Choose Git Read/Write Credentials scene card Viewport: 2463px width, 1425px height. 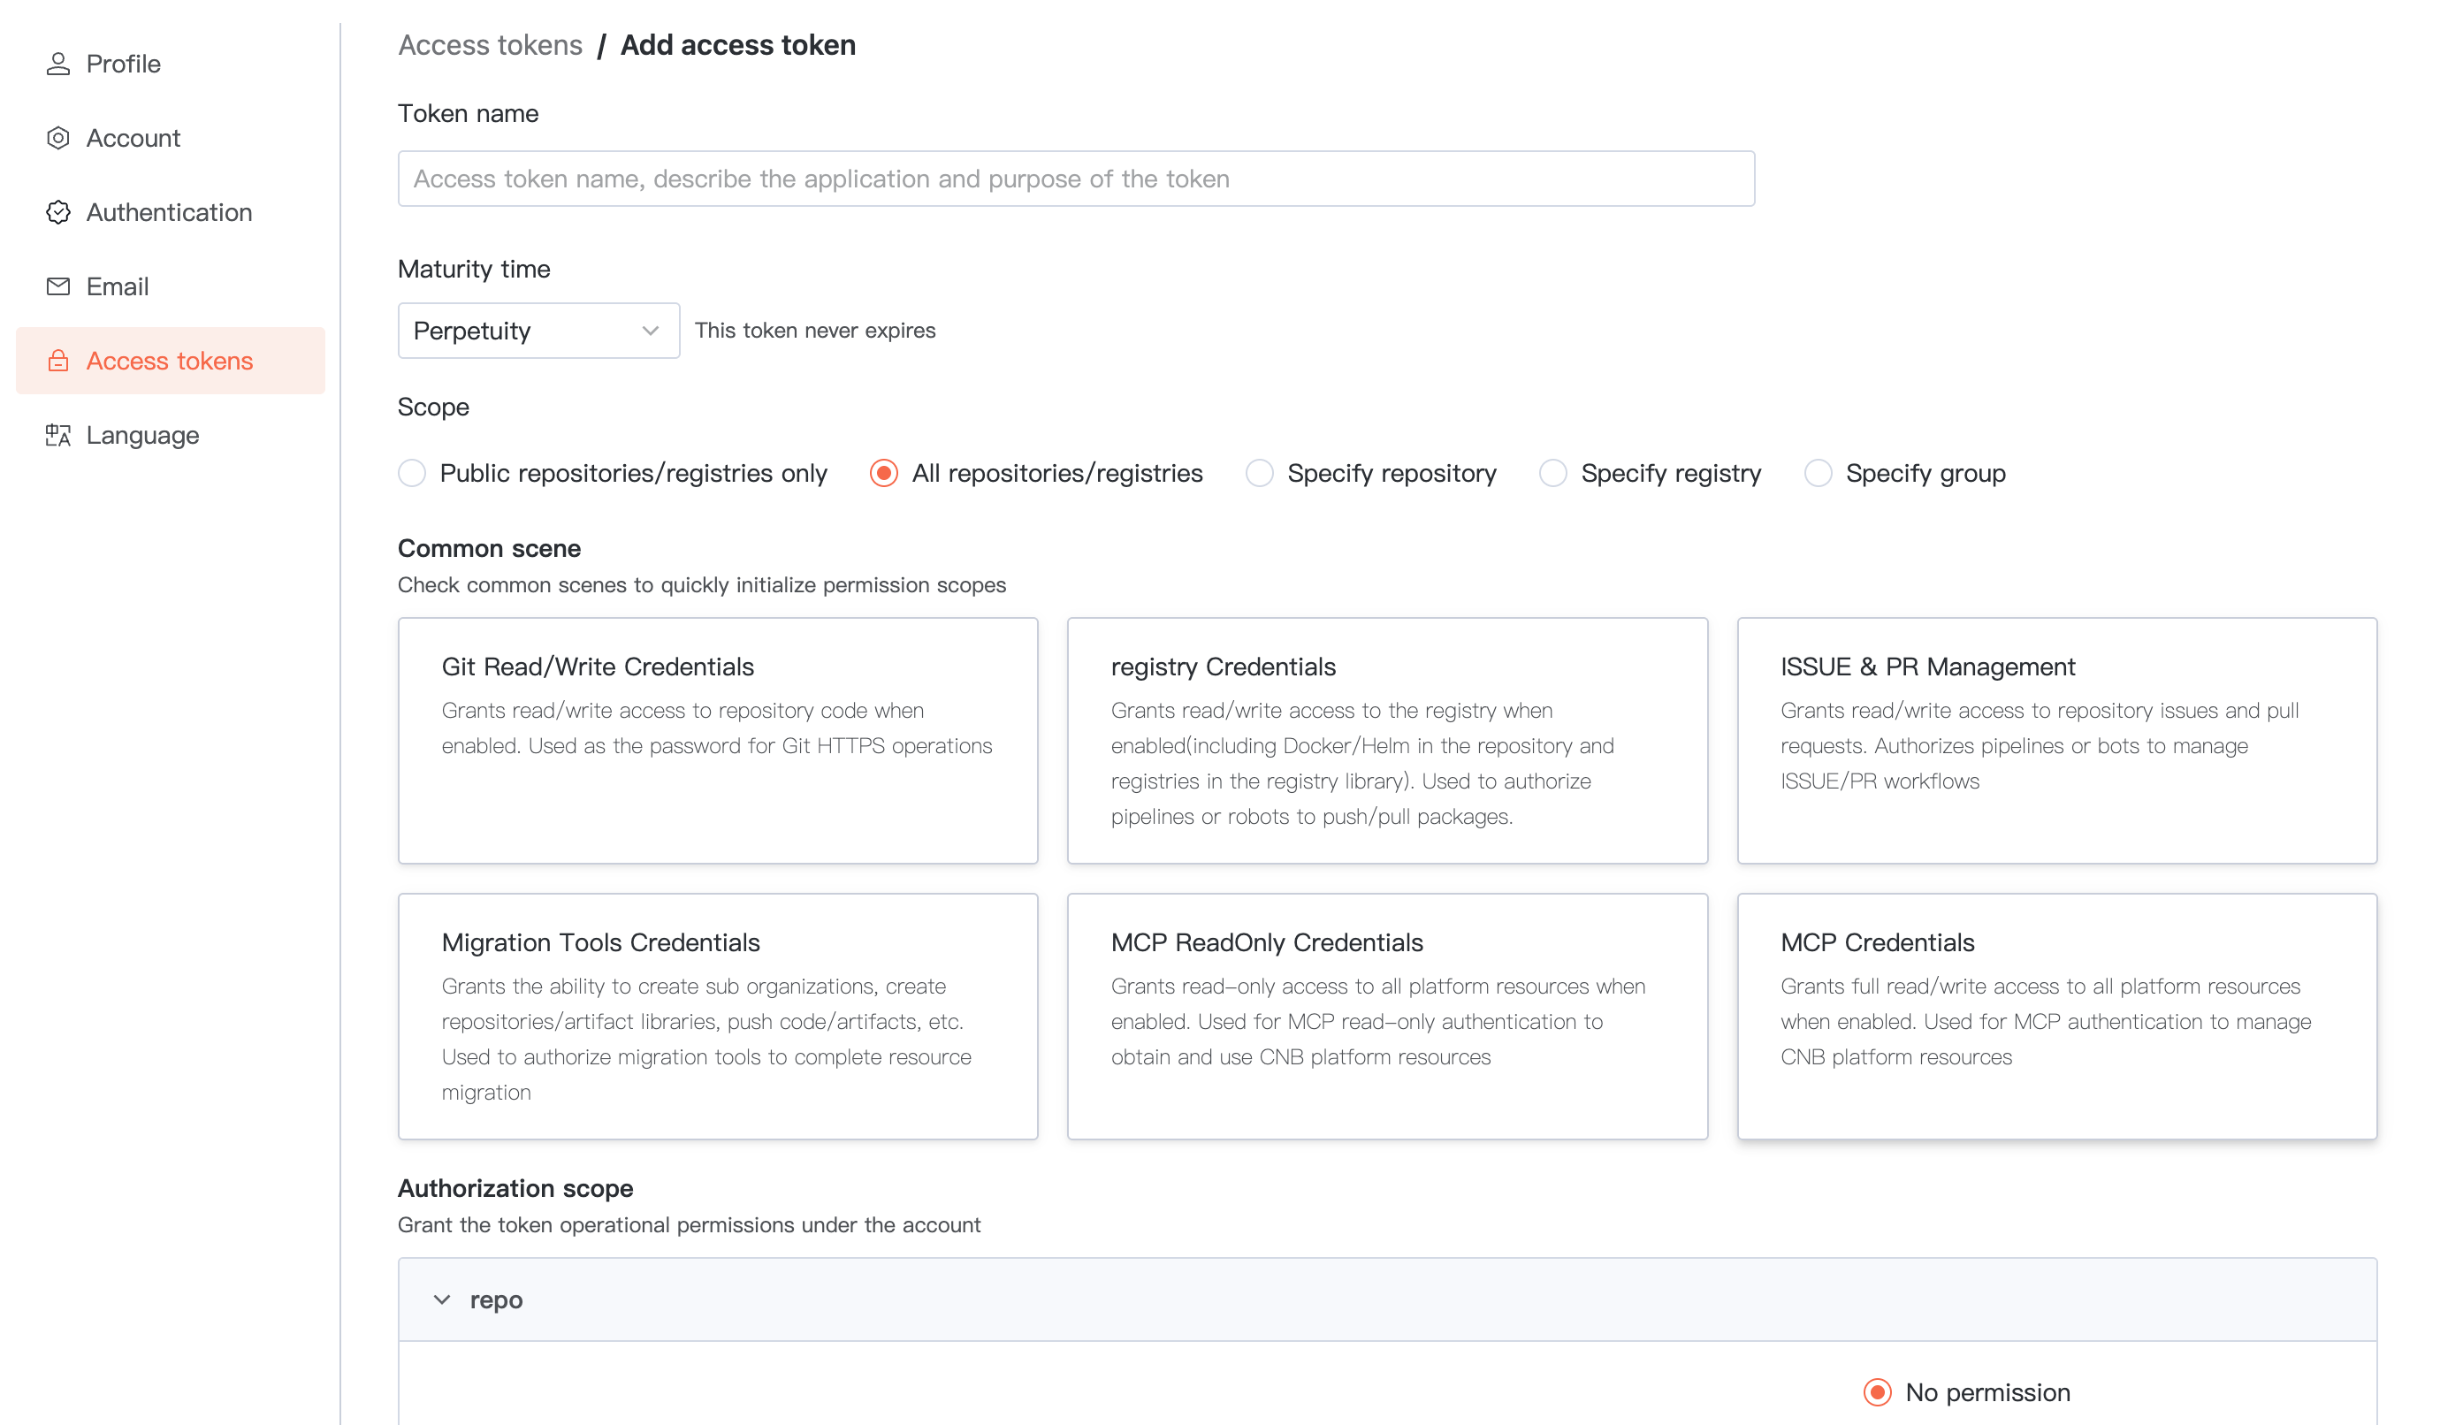click(x=717, y=740)
